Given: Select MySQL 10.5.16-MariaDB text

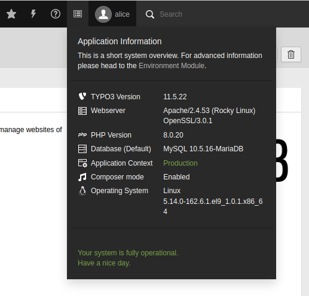Looking at the screenshot, I should coord(203,149).
